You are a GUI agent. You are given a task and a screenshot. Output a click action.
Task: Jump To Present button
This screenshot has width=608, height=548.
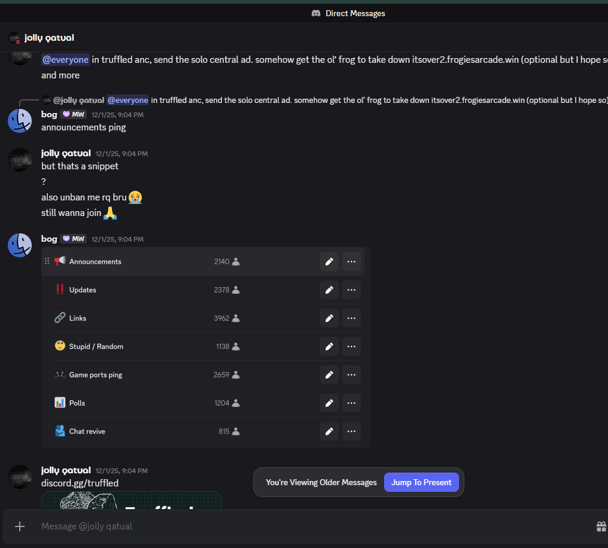[x=421, y=482]
